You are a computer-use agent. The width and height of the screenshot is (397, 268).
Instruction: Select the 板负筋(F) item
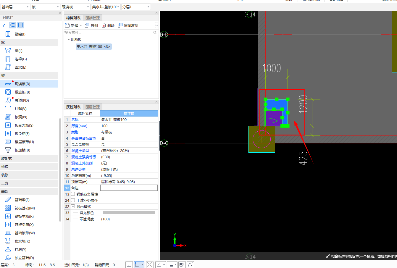click(29, 134)
